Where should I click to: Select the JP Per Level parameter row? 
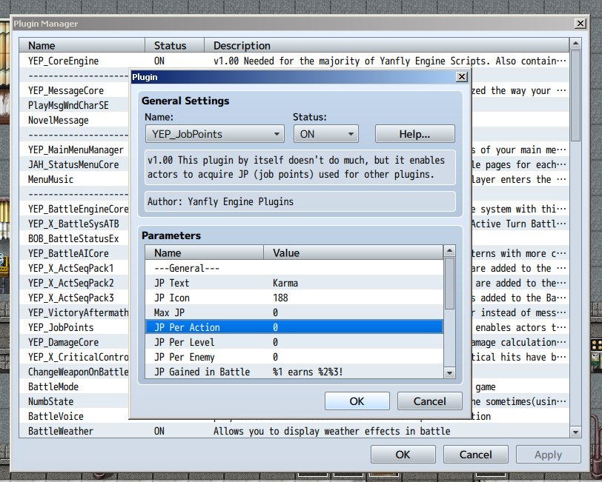(294, 342)
